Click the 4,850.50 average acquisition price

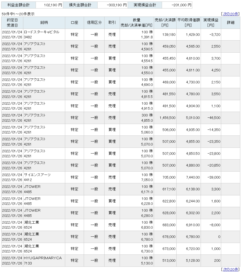193,154
